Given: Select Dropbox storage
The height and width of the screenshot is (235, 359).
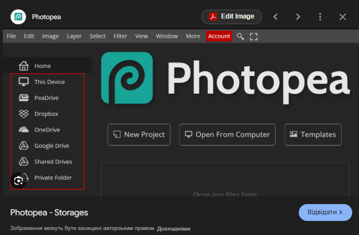Looking at the screenshot, I should pos(46,114).
